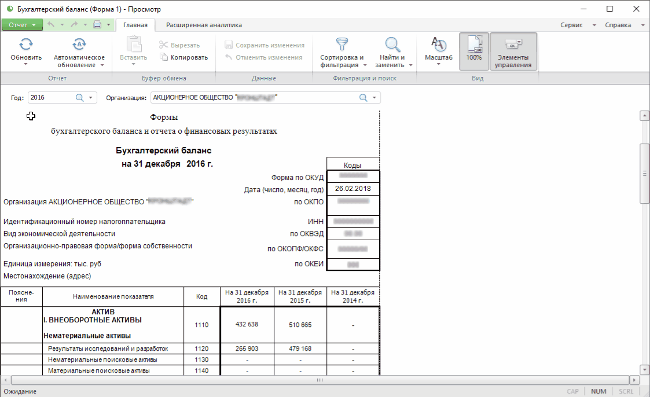Click the vertical scrollbar down arrow
650x397 pixels.
[644, 369]
